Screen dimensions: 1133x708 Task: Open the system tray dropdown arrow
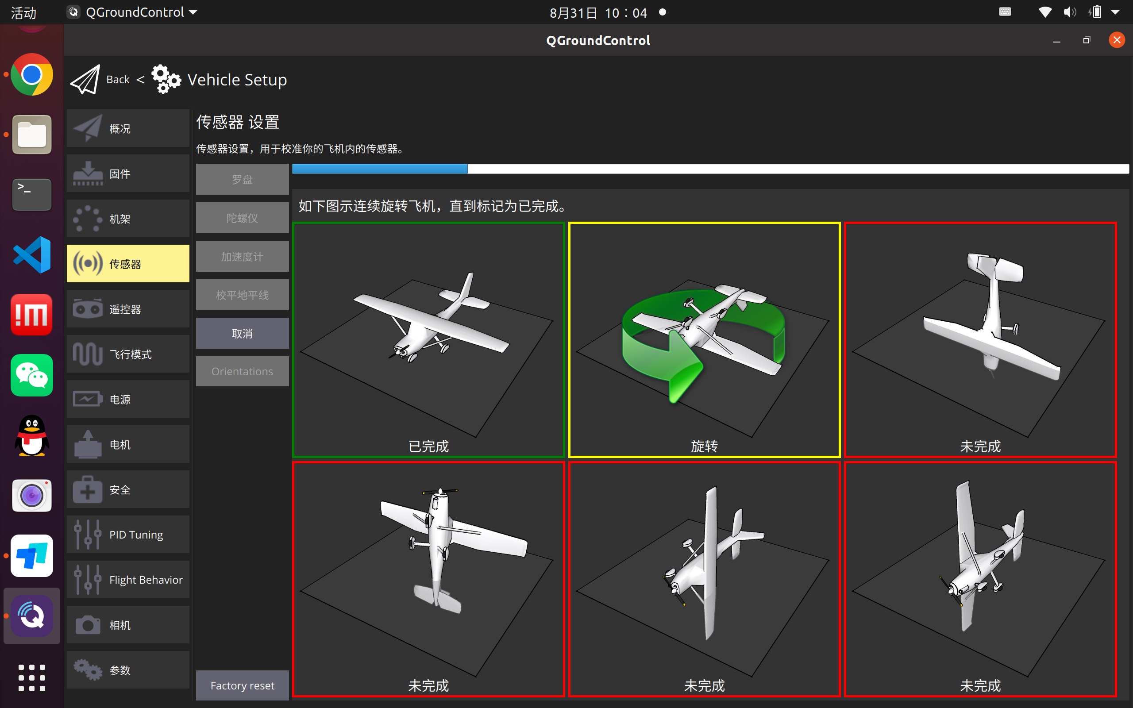[x=1115, y=12]
